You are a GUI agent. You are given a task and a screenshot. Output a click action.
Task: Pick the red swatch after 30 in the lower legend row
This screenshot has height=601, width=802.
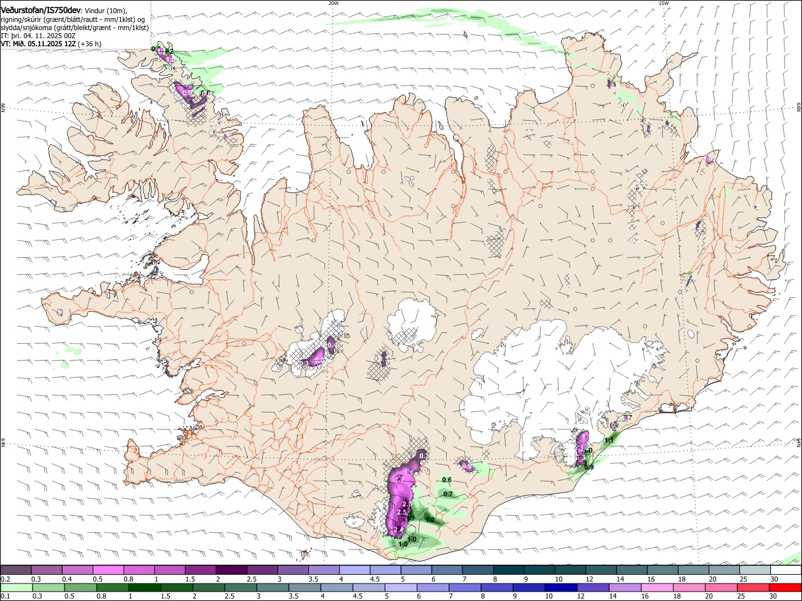point(786,587)
